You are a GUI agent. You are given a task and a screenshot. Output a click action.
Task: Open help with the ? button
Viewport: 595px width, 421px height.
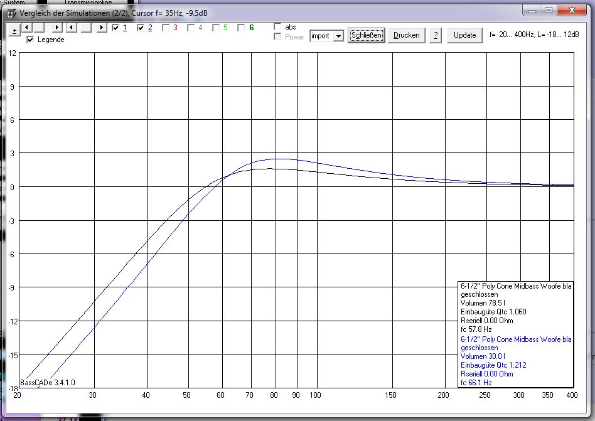tap(436, 35)
